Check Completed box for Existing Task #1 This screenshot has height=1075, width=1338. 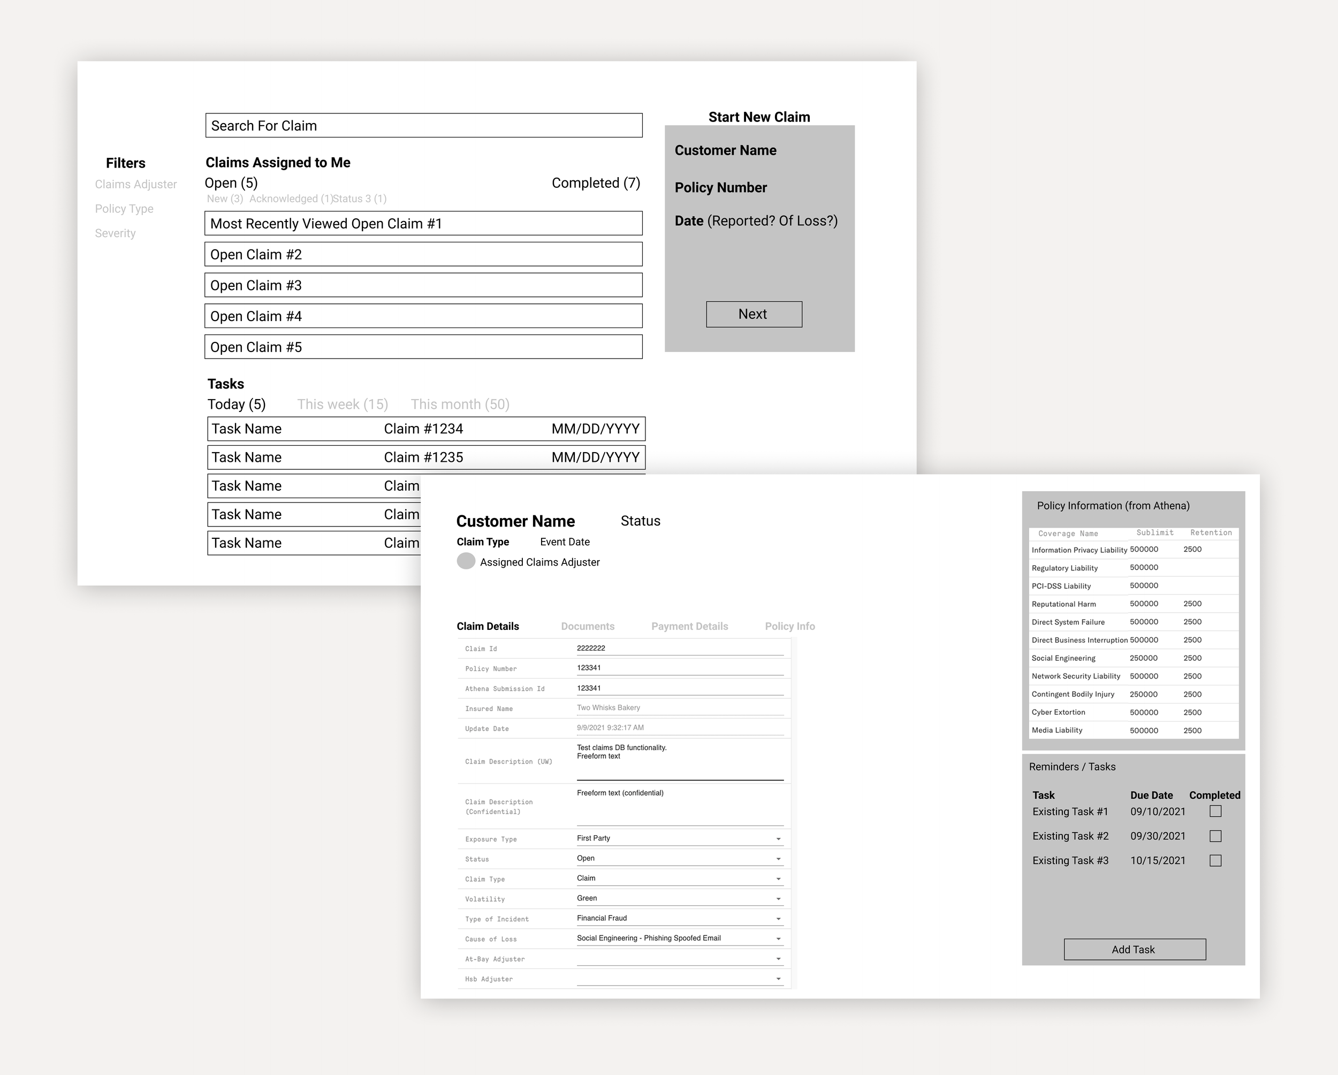click(x=1215, y=811)
